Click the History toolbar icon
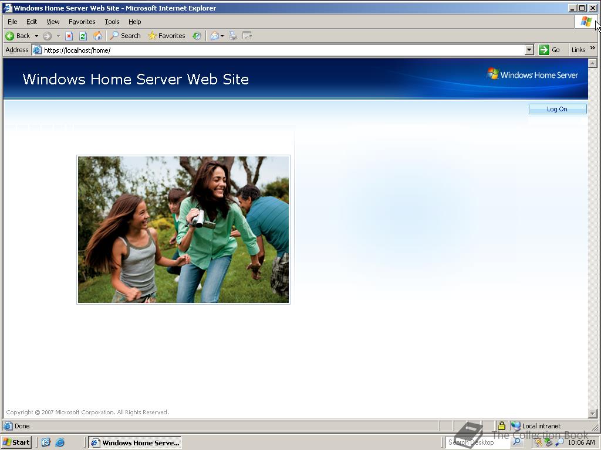This screenshot has height=450, width=601. click(197, 36)
